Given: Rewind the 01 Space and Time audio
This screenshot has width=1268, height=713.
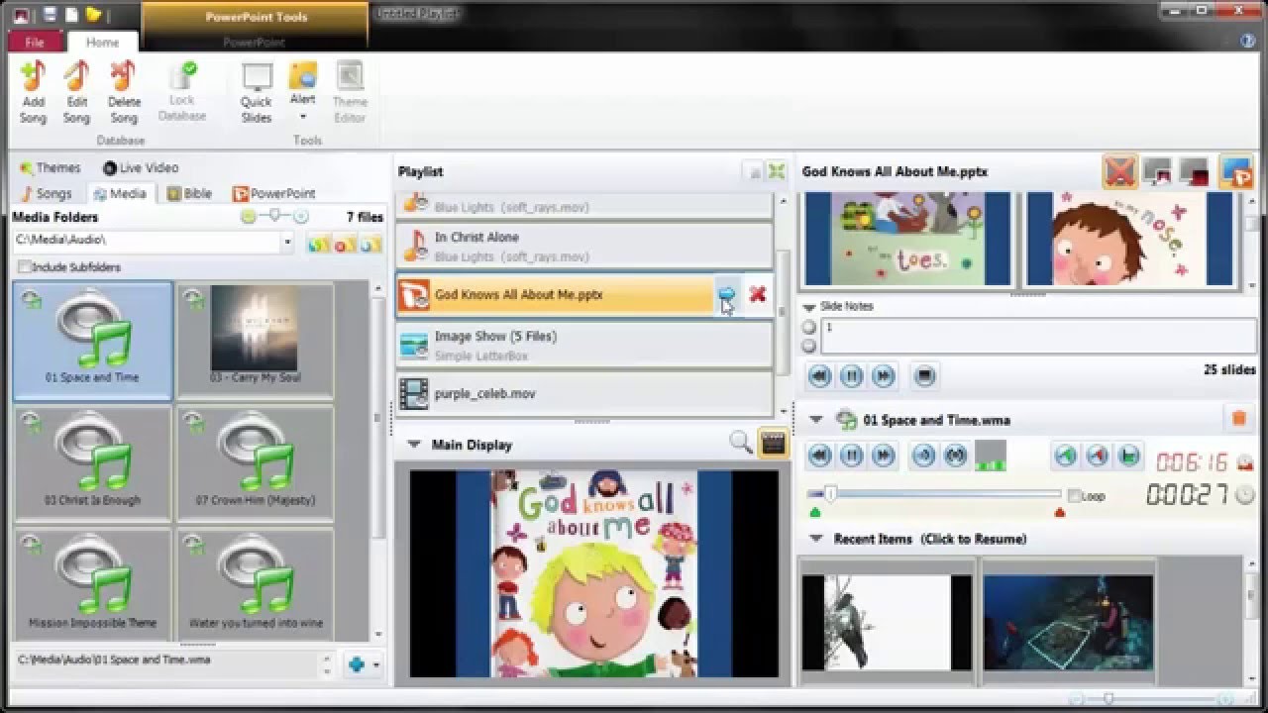Looking at the screenshot, I should coord(819,456).
